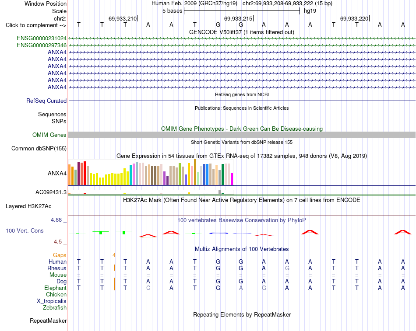Image resolution: width=416 pixels, height=331 pixels.
Task: Open 'Short Genetic Variants from dbSNP' title
Action: tap(242, 142)
